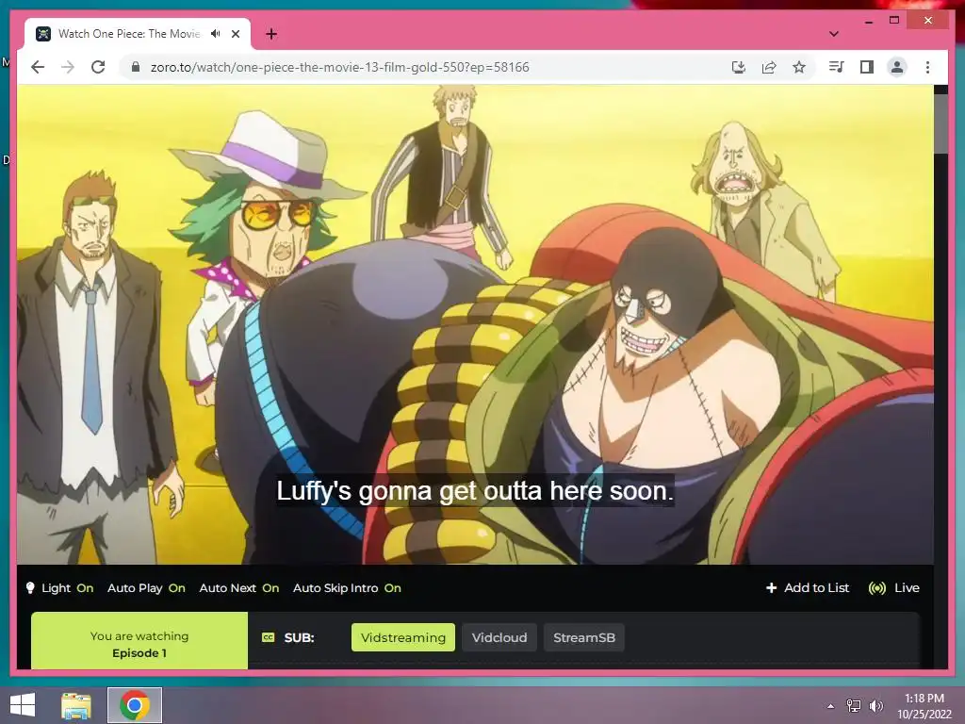The image size is (965, 724).
Task: Expand the tab search chevron
Action: point(834,34)
